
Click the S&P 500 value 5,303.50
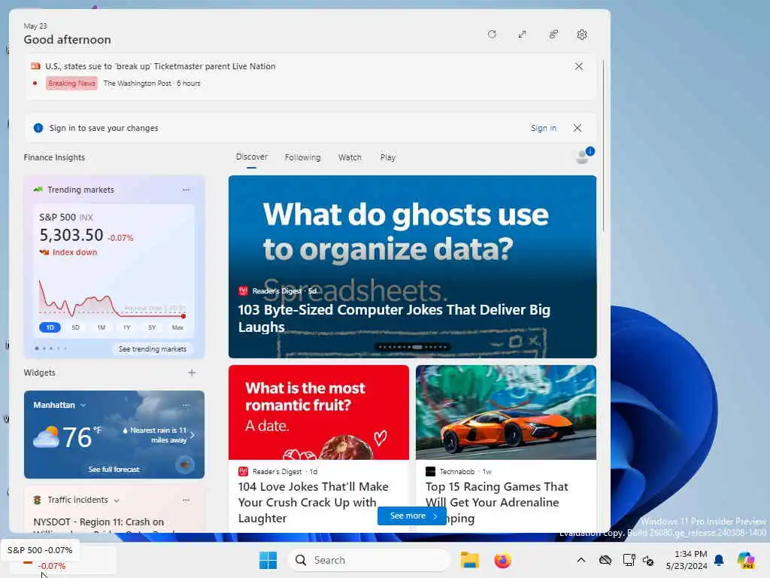point(71,235)
